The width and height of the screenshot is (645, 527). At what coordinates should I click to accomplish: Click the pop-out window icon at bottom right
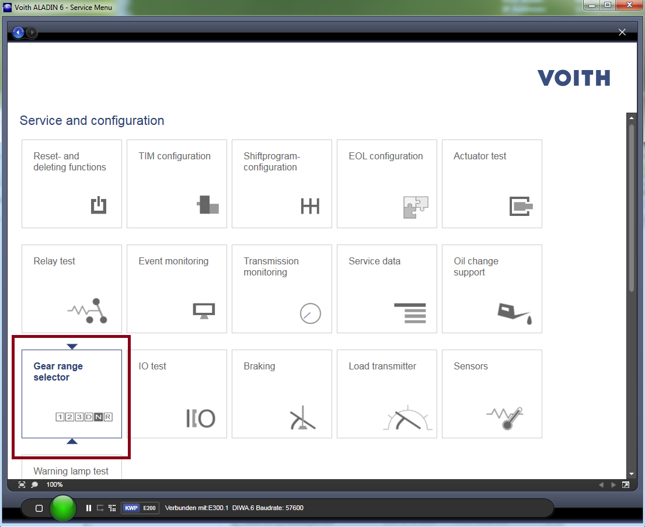coord(626,484)
